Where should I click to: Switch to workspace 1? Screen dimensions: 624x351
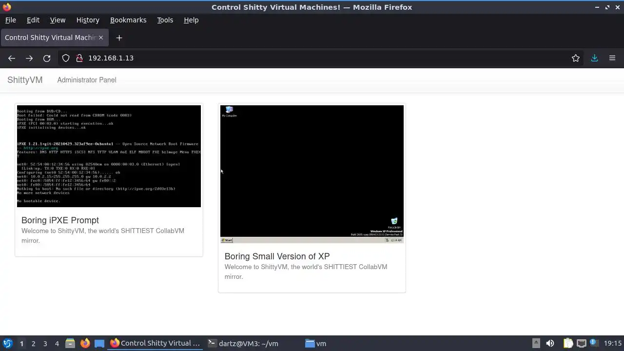(21, 344)
